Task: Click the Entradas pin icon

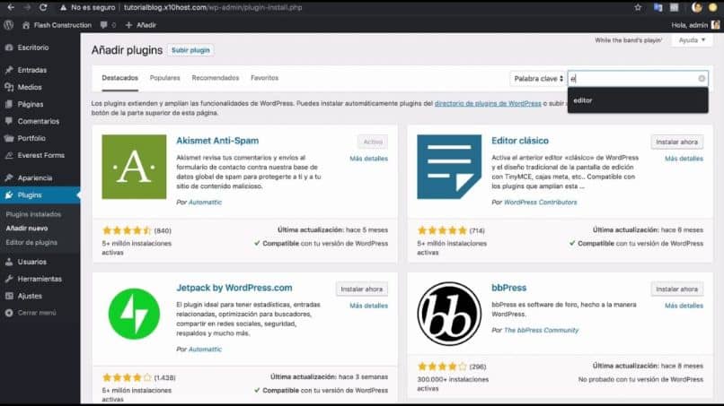Action: (9, 70)
